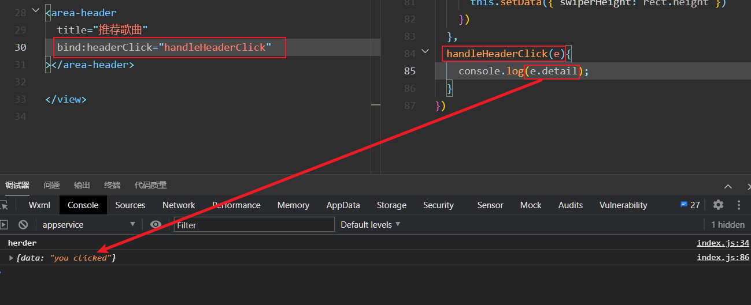Open DevTools settings gear

coord(718,205)
